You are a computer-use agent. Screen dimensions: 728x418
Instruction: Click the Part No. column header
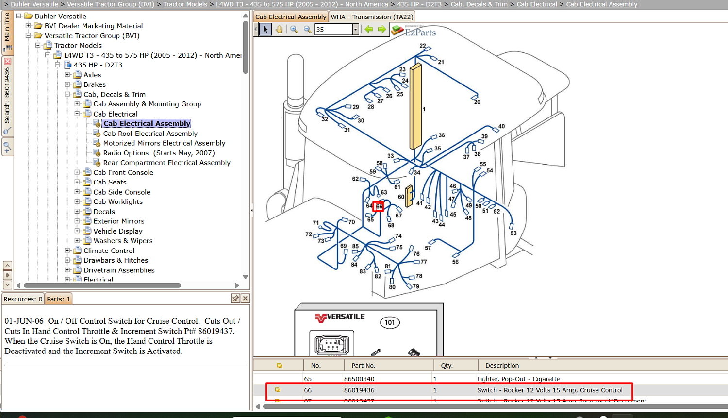[x=389, y=366]
